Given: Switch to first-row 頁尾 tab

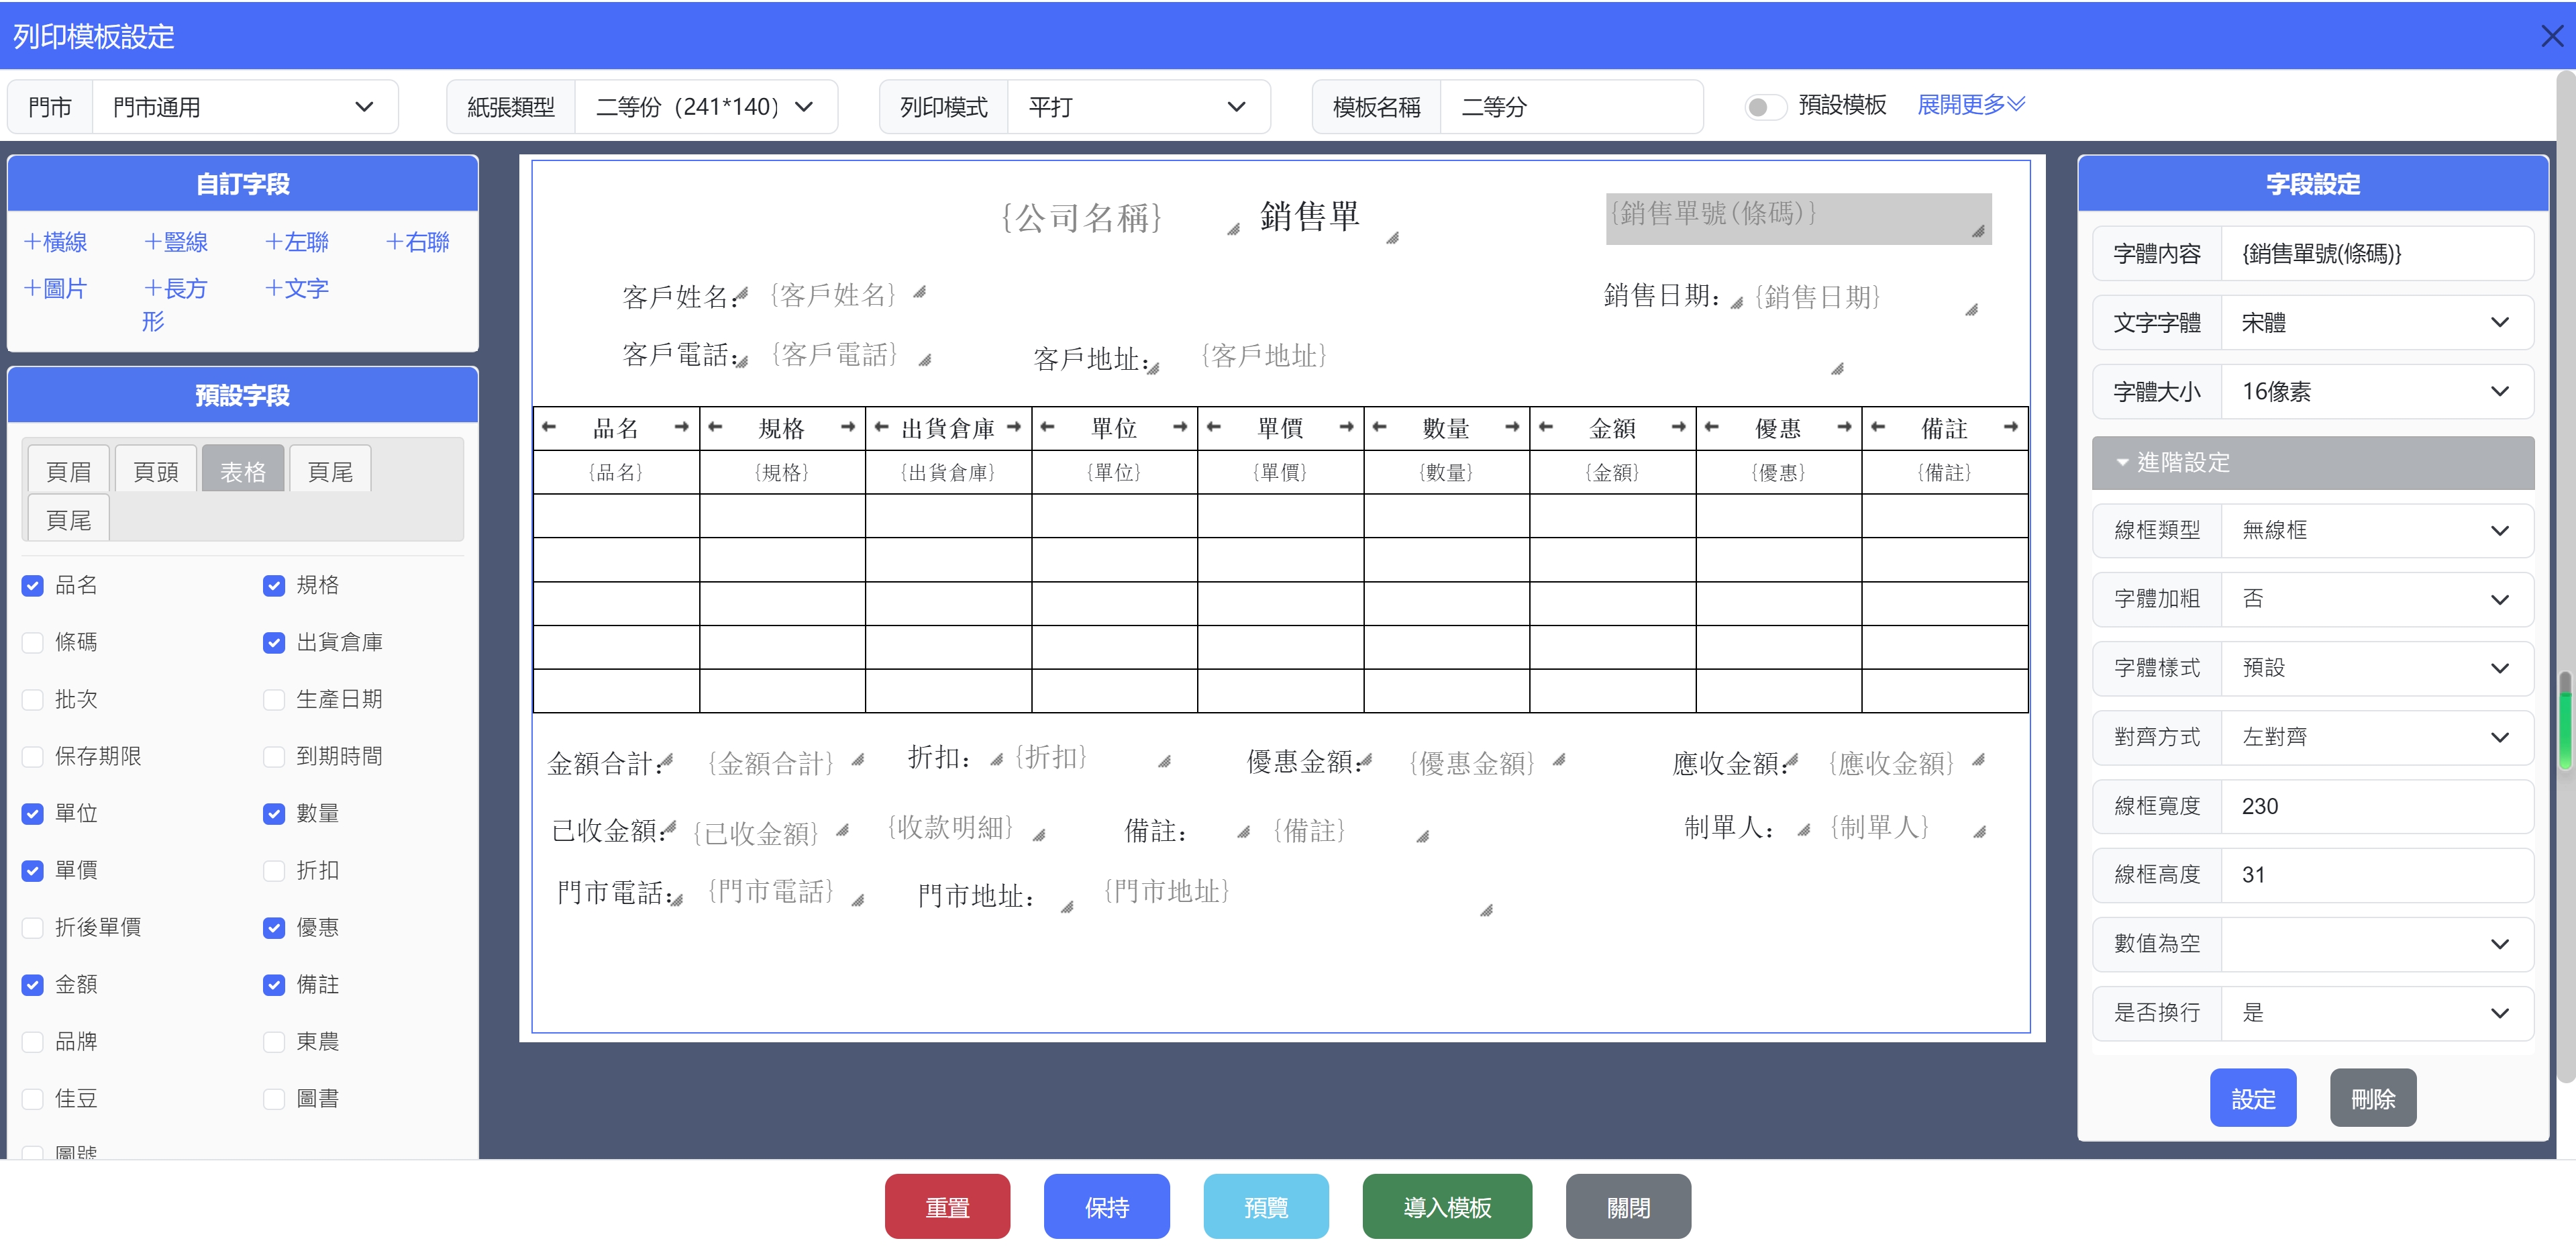Looking at the screenshot, I should [x=330, y=470].
